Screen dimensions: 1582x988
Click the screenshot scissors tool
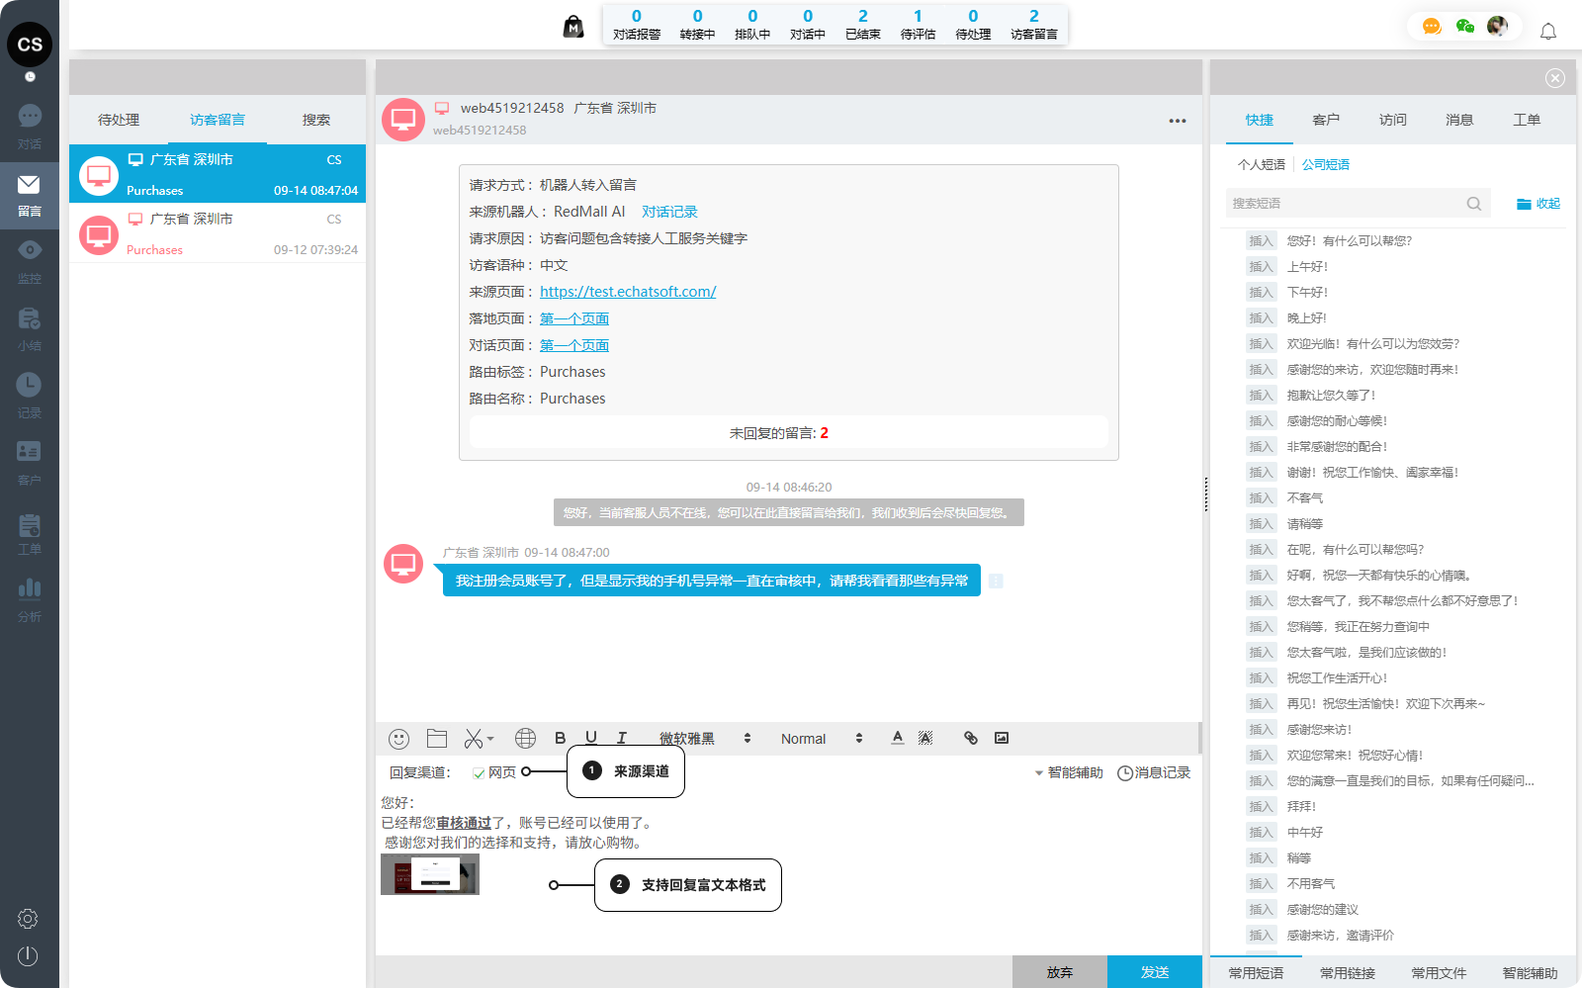click(x=475, y=739)
